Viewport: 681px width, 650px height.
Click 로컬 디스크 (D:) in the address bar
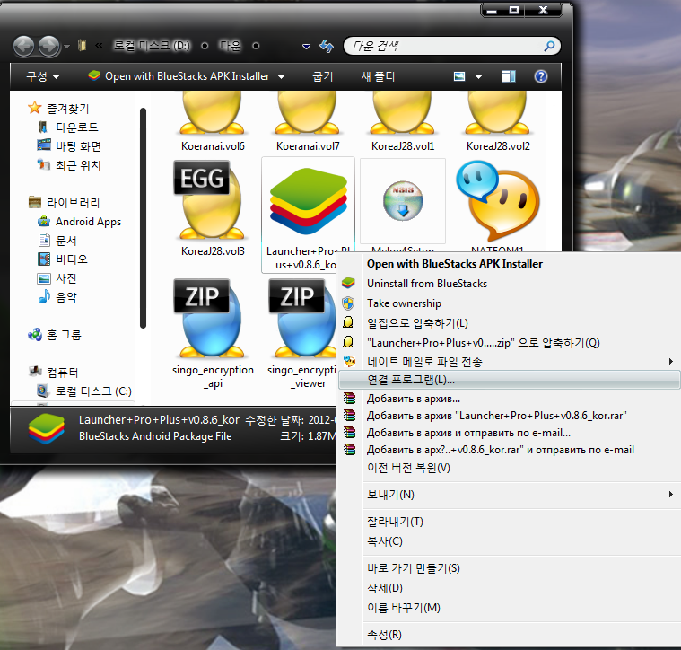tap(152, 46)
